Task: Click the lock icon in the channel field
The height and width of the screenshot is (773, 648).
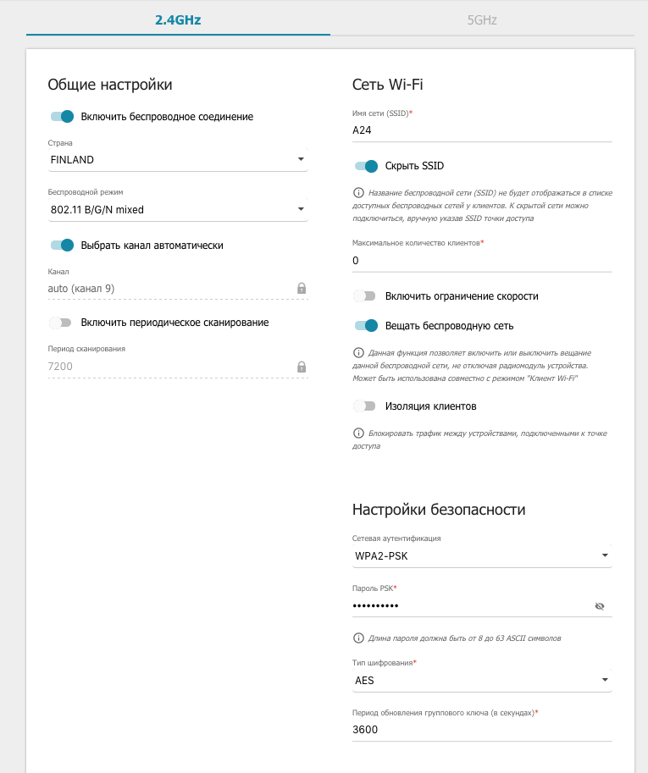Action: click(x=302, y=289)
